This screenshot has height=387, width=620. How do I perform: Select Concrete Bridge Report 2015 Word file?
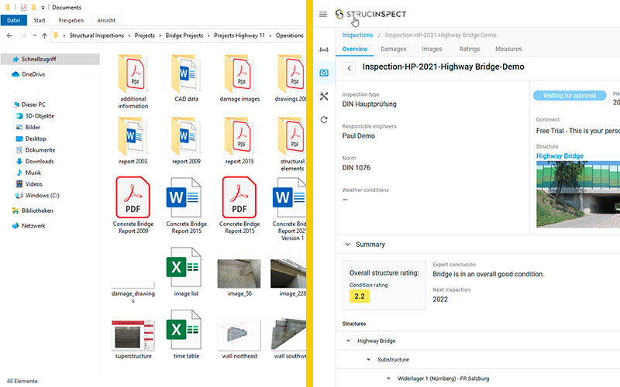[x=186, y=205]
